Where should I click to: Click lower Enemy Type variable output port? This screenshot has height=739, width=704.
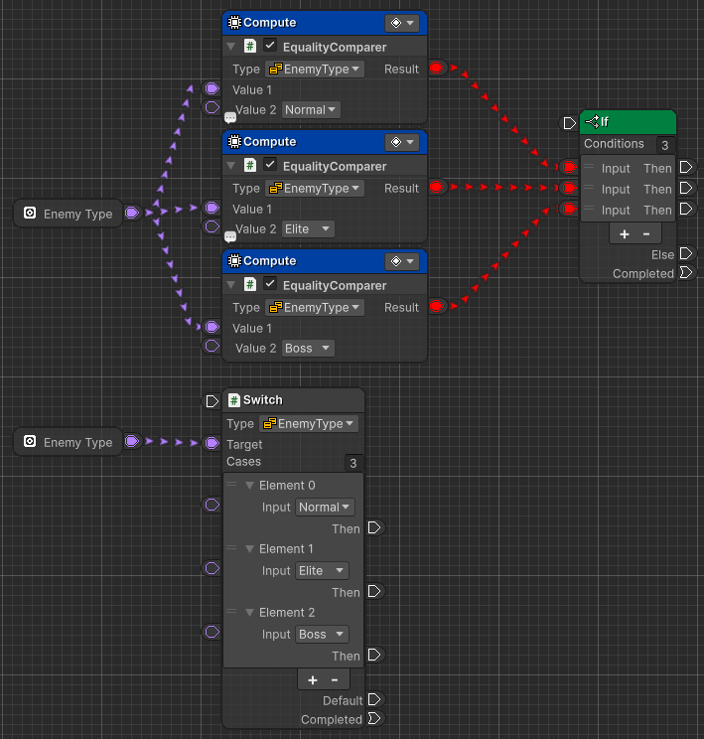tap(132, 441)
